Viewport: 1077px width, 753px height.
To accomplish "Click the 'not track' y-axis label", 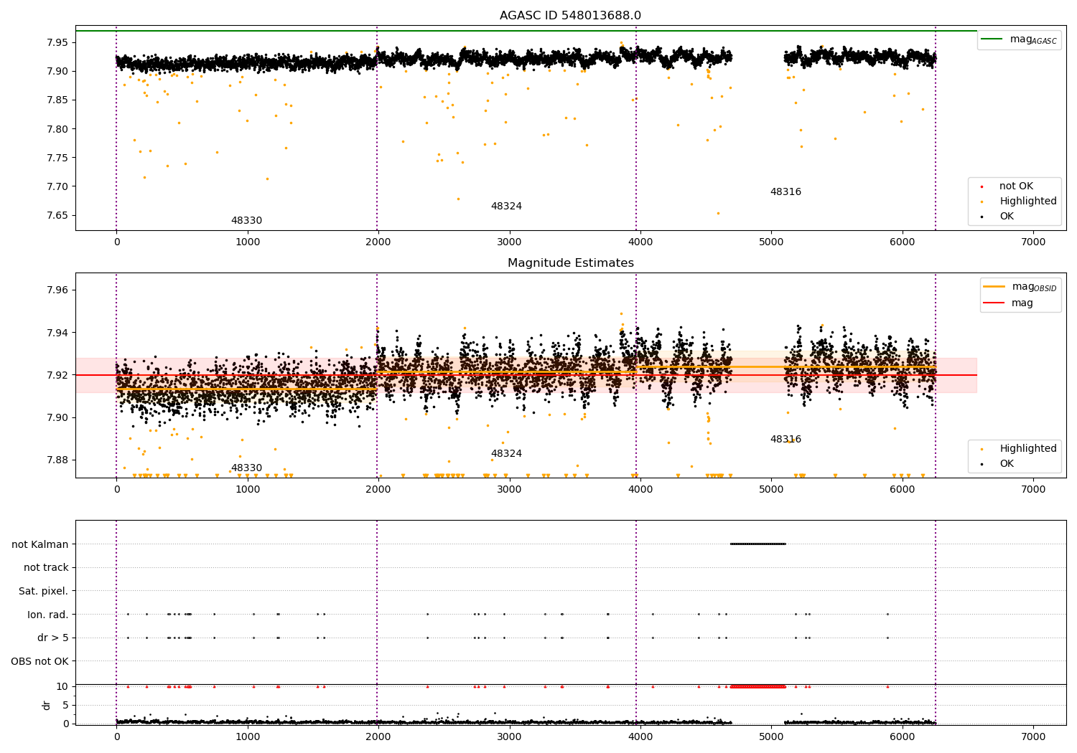I will 46,568.
